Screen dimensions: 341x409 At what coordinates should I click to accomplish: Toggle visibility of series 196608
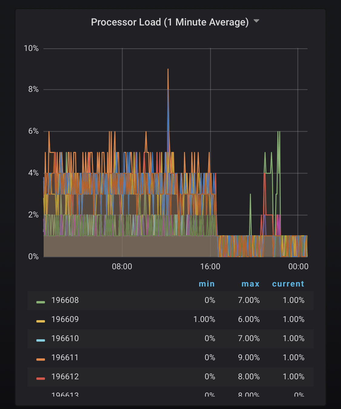(x=65, y=300)
